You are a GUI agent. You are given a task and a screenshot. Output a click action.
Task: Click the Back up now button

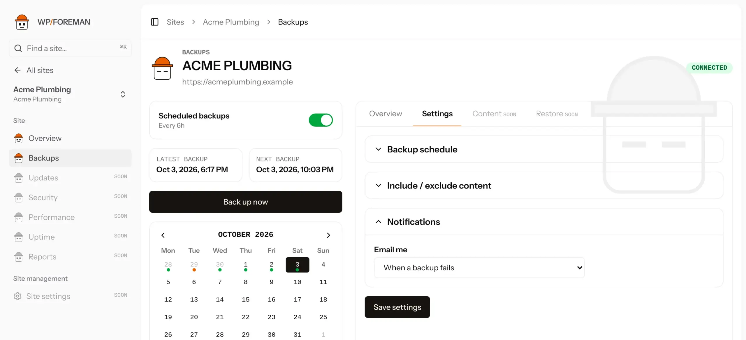(x=246, y=202)
